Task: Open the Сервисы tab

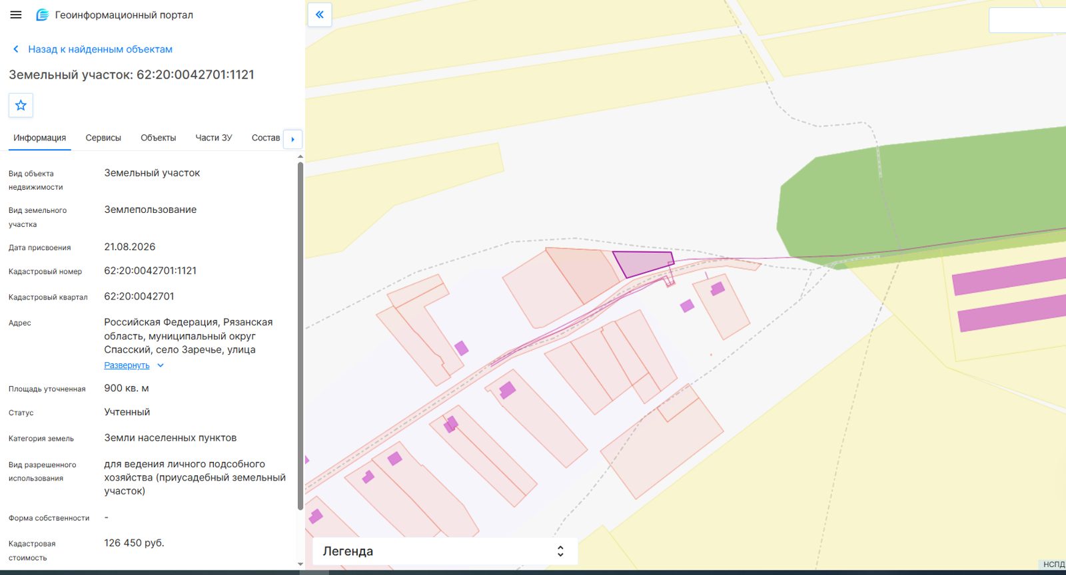Action: pyautogui.click(x=103, y=138)
